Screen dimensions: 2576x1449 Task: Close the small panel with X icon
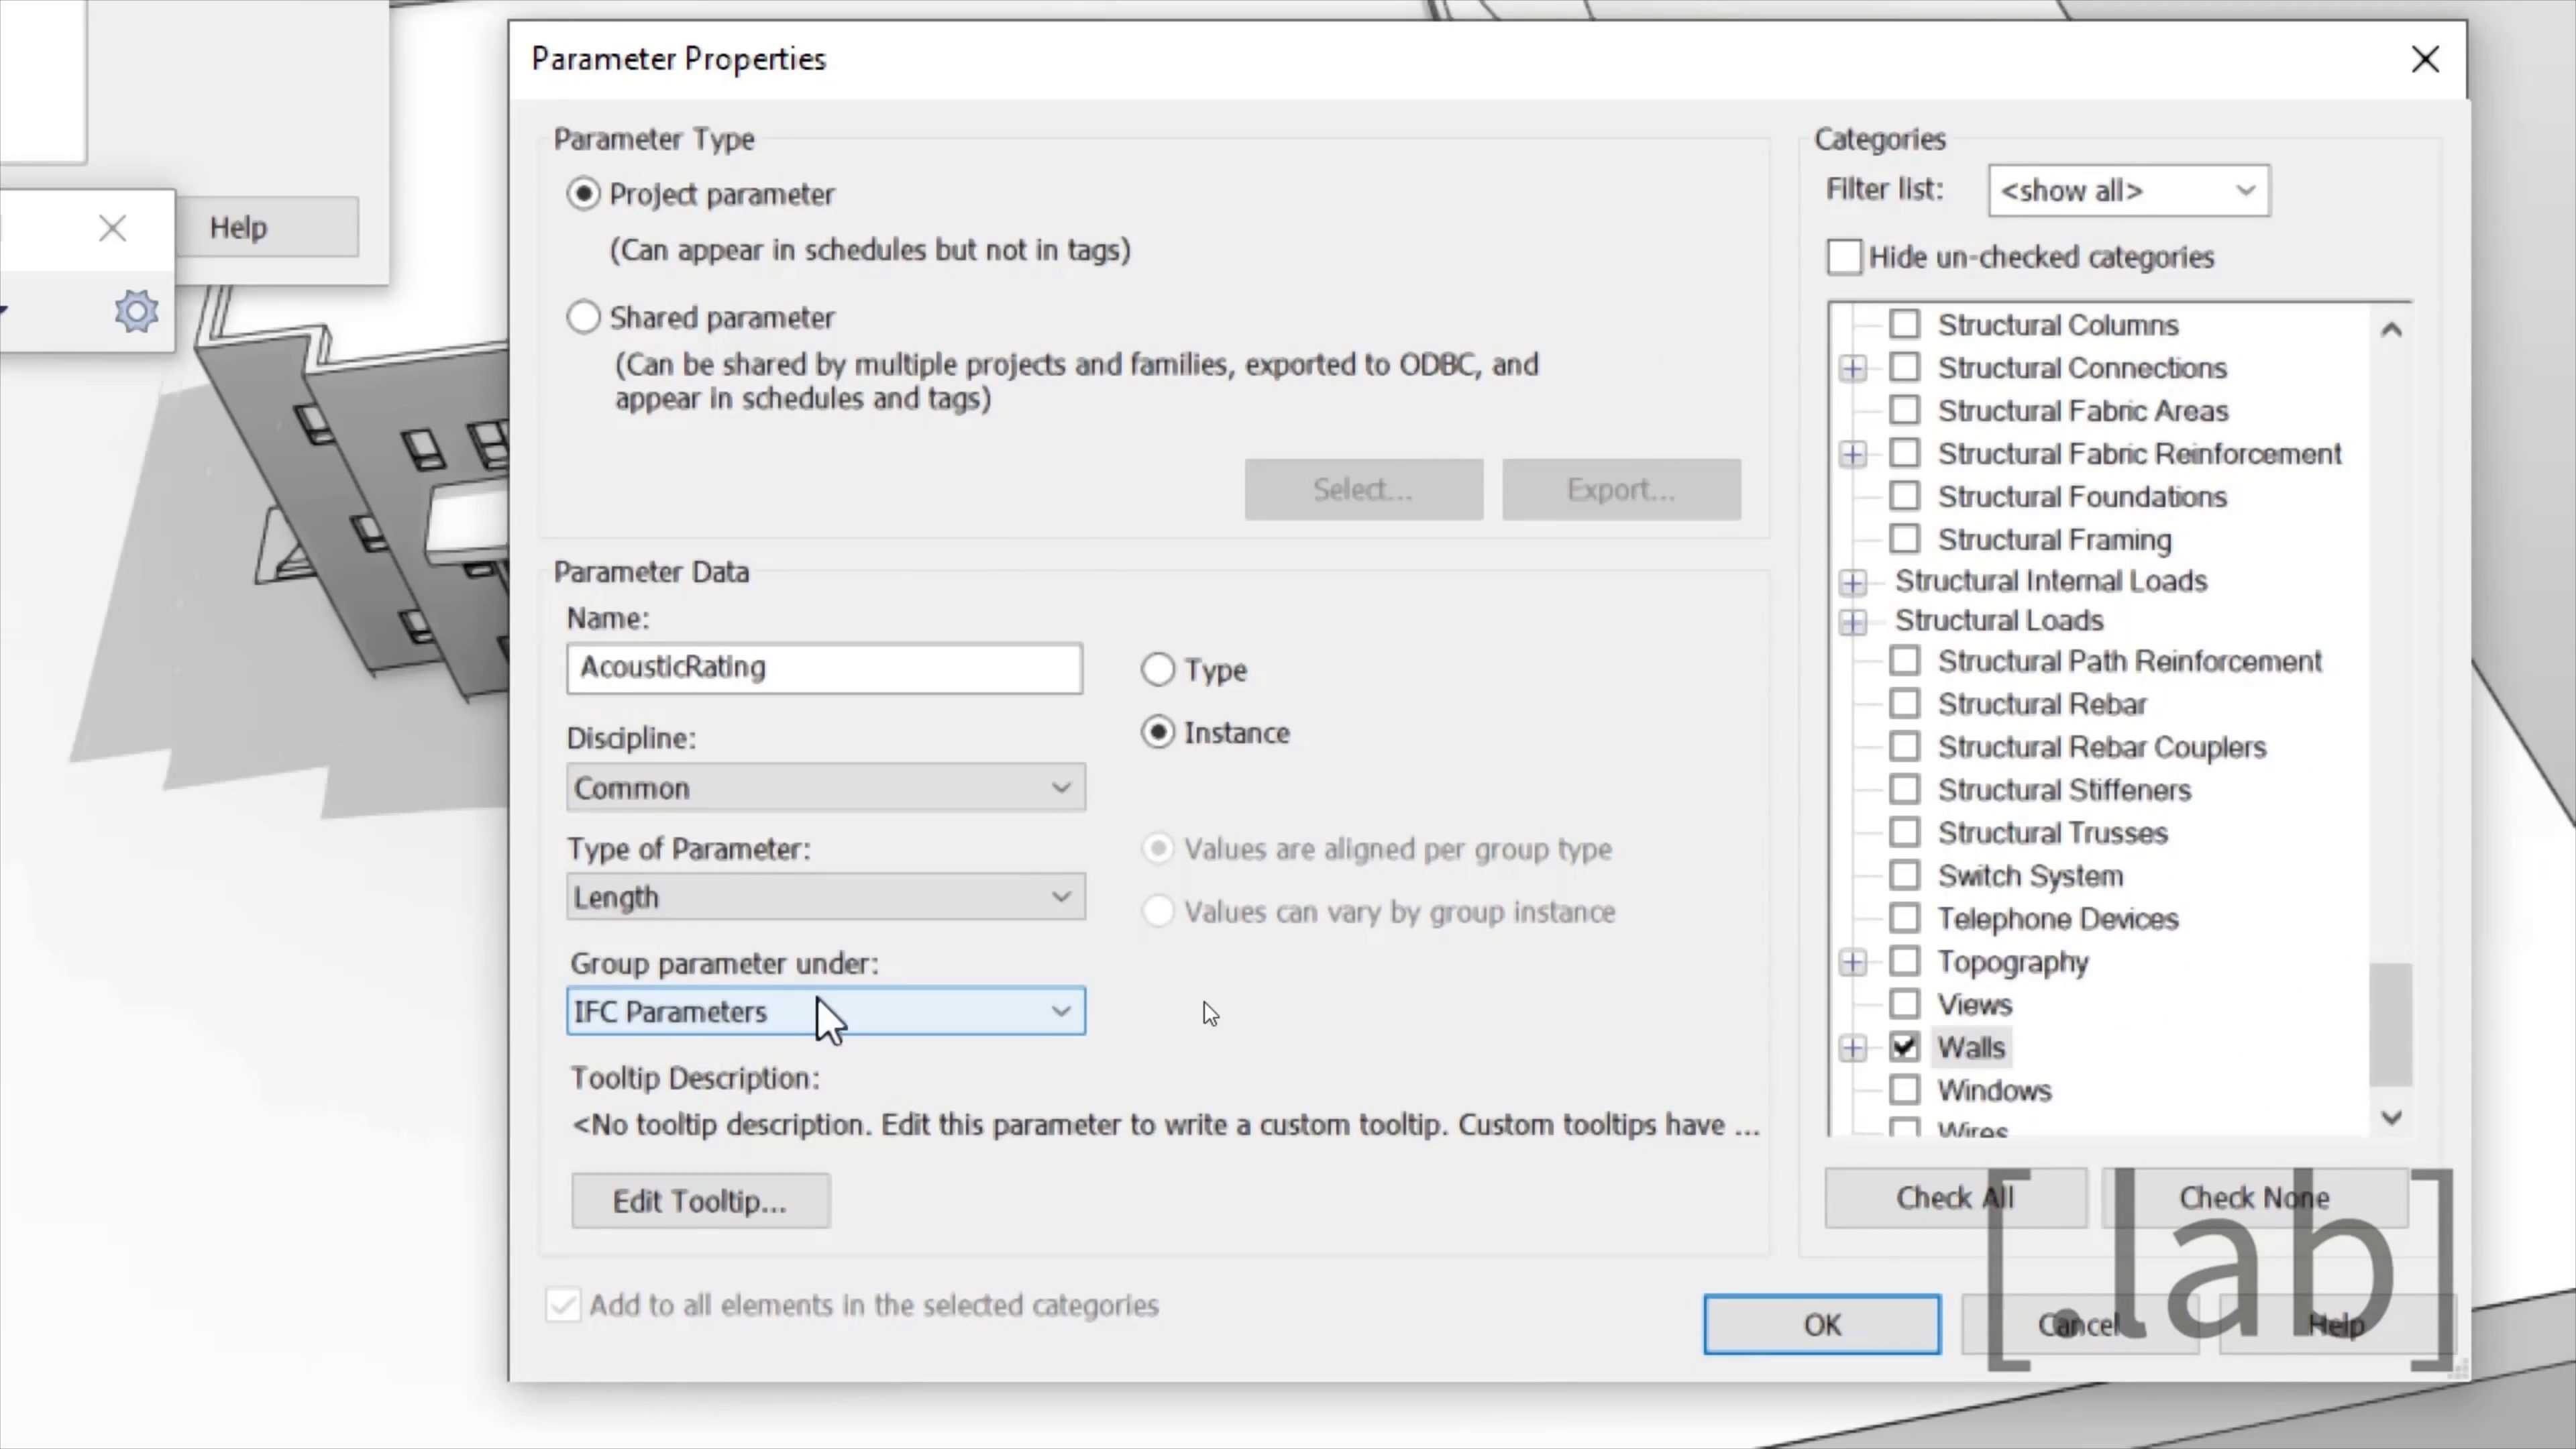point(112,228)
